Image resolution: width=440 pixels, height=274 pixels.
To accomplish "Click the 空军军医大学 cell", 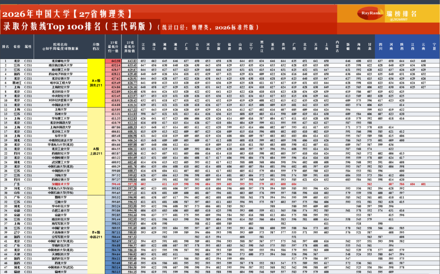I will coord(61,237).
